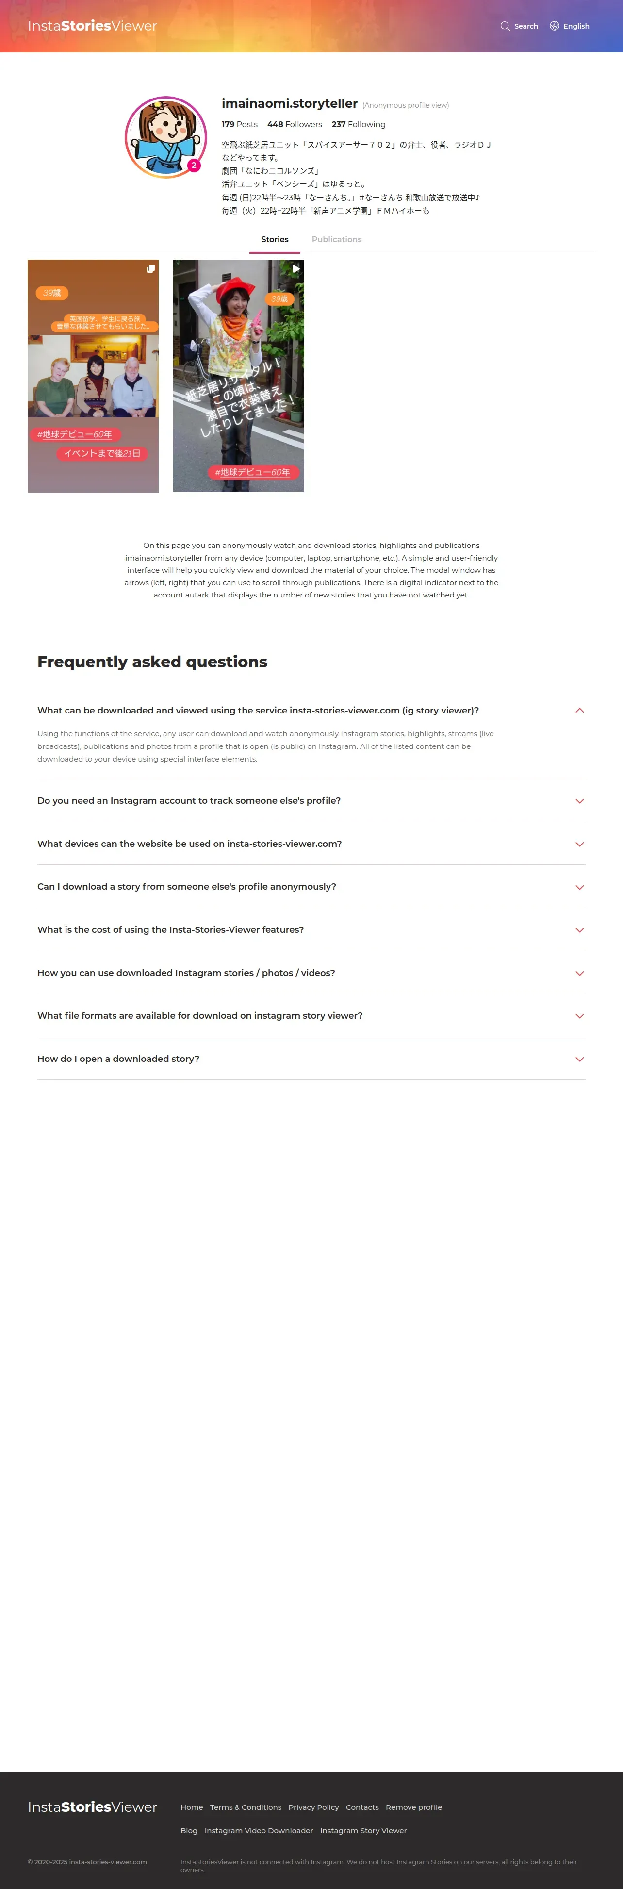The width and height of the screenshot is (623, 1889).
Task: Click the Remove profile link
Action: 413,1807
